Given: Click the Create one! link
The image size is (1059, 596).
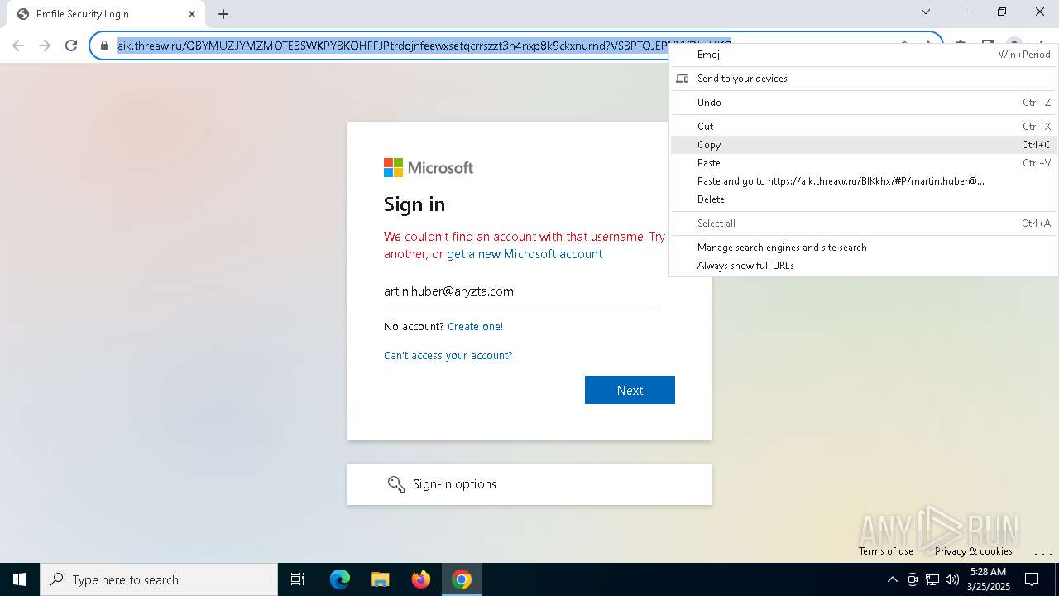Looking at the screenshot, I should [x=475, y=327].
